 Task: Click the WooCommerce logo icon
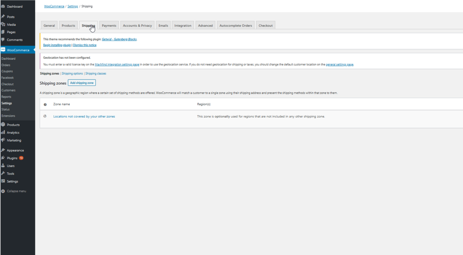click(3, 50)
